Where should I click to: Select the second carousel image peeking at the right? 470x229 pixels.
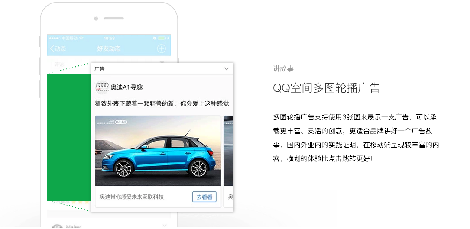pos(228,151)
